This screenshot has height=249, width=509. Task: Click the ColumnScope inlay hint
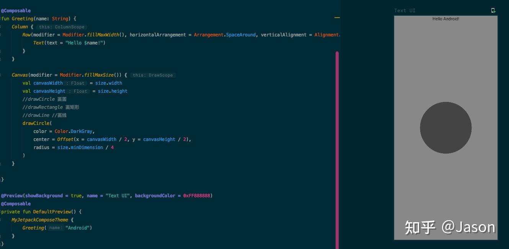[62, 27]
